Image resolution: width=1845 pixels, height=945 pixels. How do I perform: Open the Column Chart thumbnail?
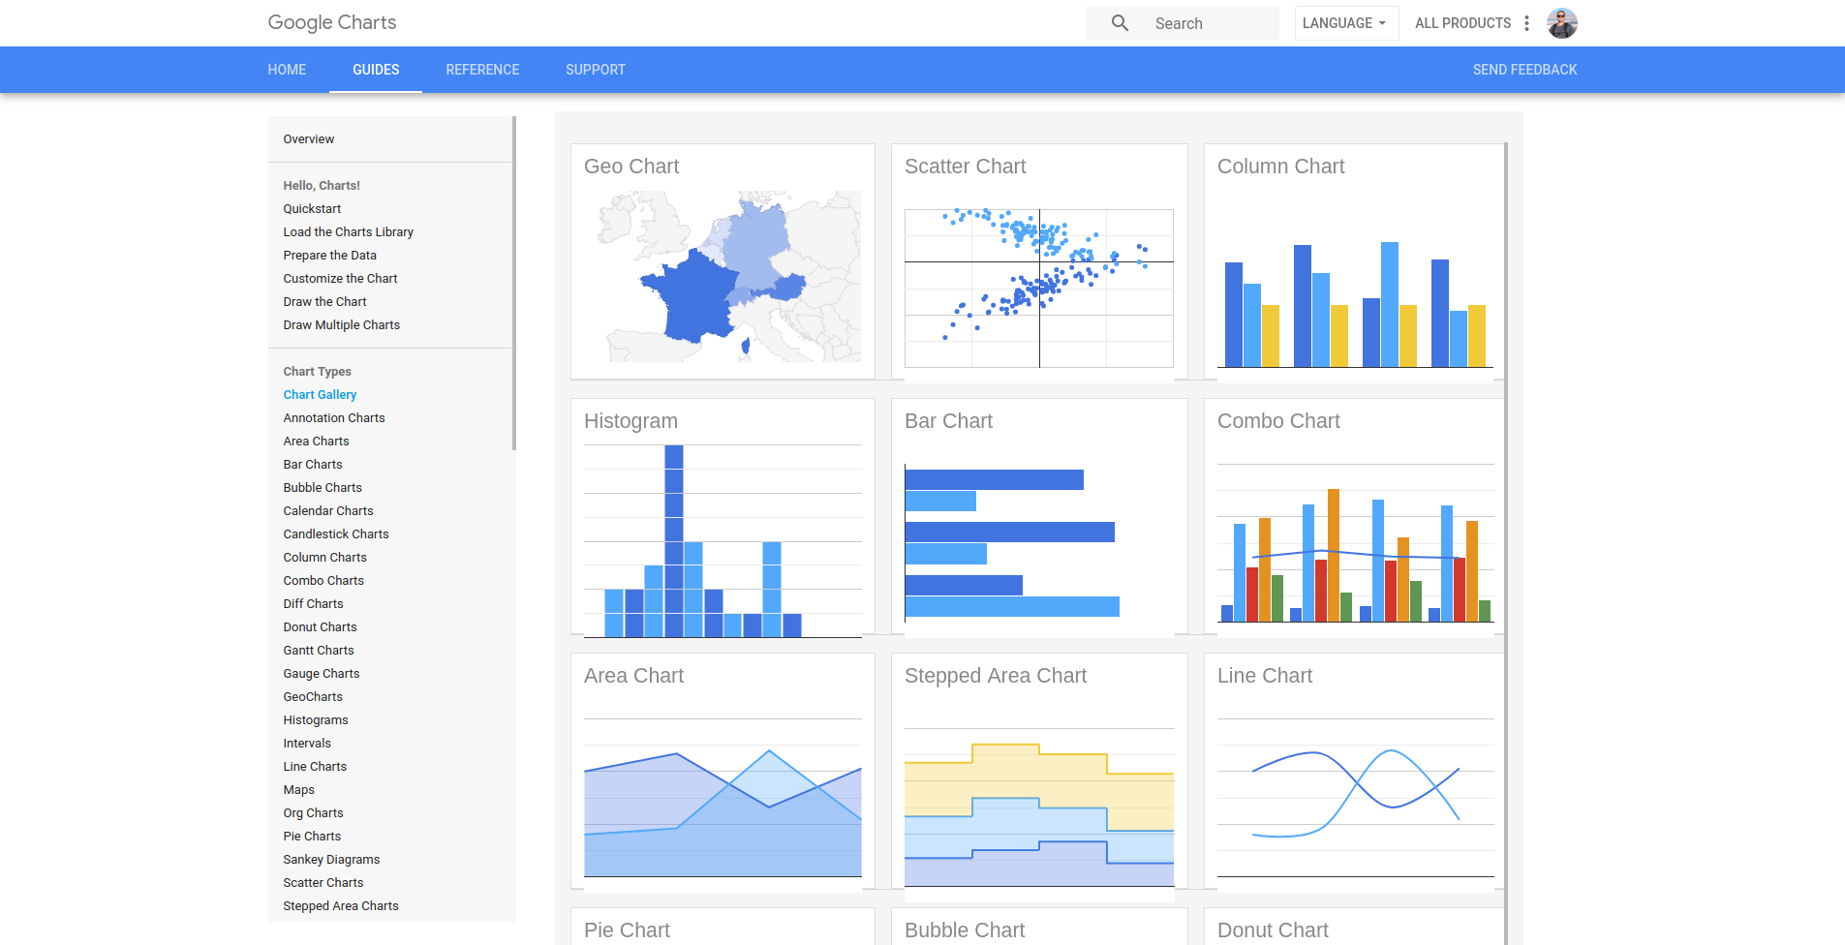tap(1355, 289)
